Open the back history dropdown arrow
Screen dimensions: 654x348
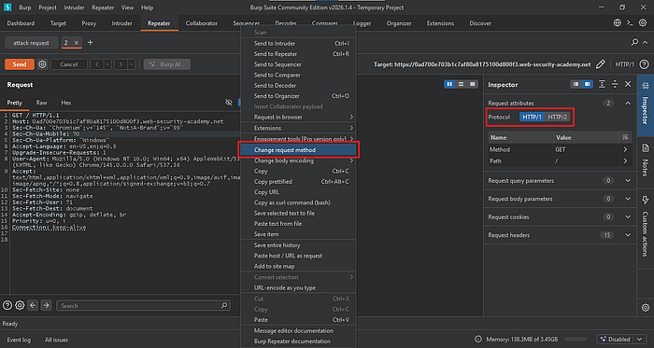click(107, 64)
